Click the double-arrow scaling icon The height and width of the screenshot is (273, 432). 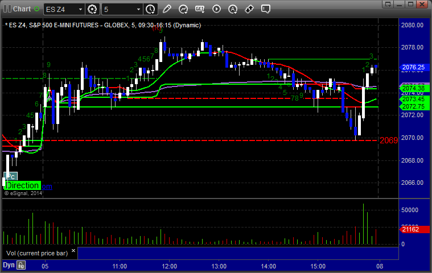[249, 9]
